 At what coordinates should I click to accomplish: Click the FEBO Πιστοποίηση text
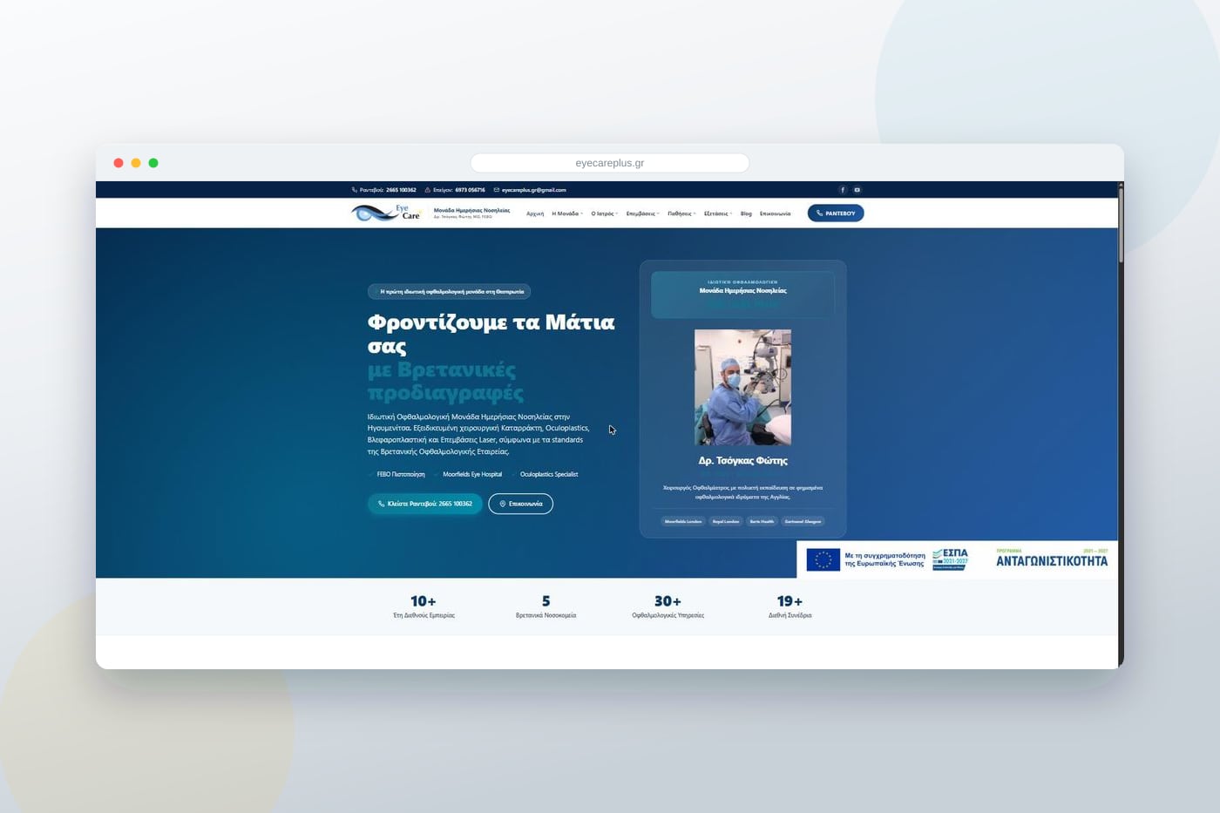point(401,474)
